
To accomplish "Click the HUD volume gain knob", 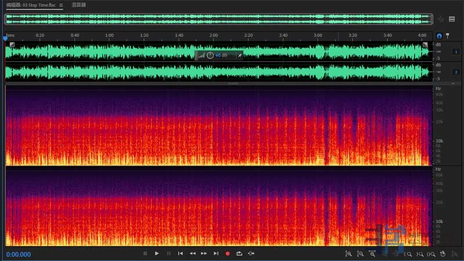I will (210, 55).
